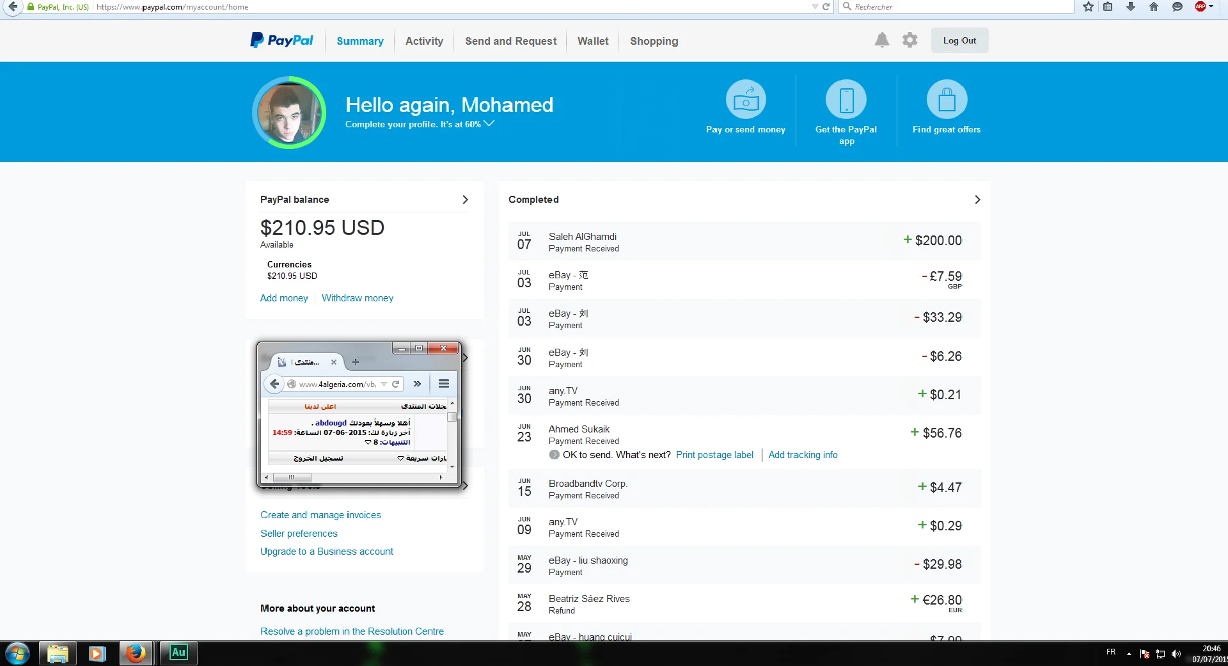Open the hamburger menu in the 4algeria window
This screenshot has width=1228, height=666.
tap(444, 384)
